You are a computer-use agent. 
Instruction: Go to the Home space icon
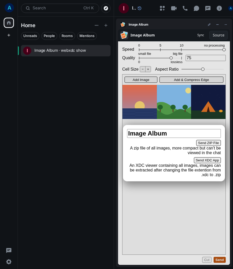(x=9, y=23)
